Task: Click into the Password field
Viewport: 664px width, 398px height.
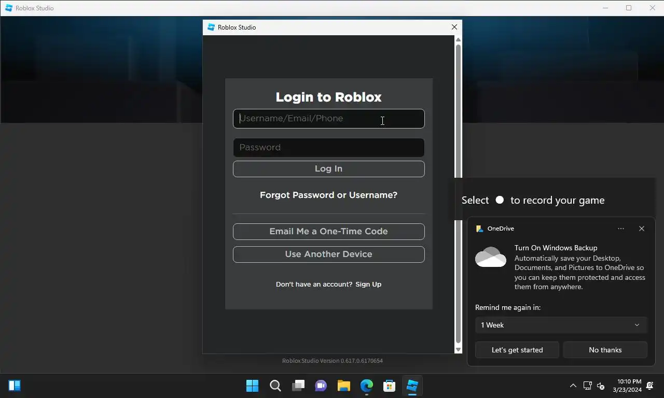Action: [328, 148]
